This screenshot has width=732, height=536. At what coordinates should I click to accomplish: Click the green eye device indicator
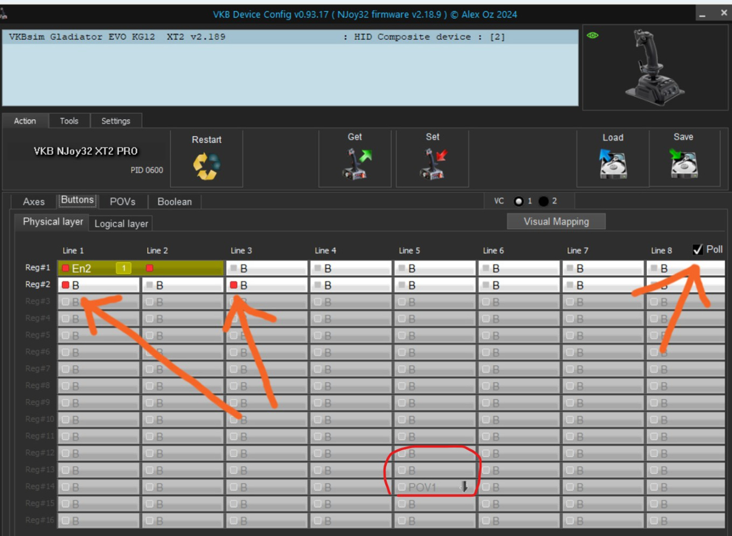[x=593, y=35]
